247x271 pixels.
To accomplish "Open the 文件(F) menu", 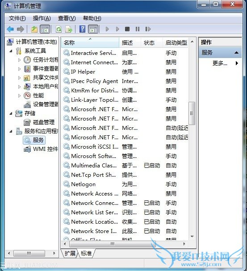I will (17, 18).
